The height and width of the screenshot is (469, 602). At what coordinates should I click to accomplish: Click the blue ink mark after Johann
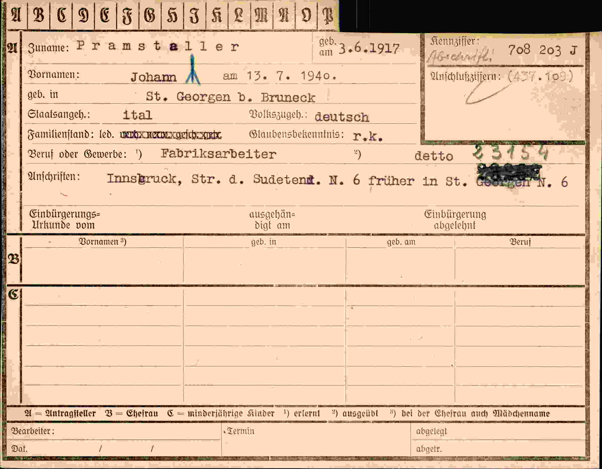tap(193, 69)
